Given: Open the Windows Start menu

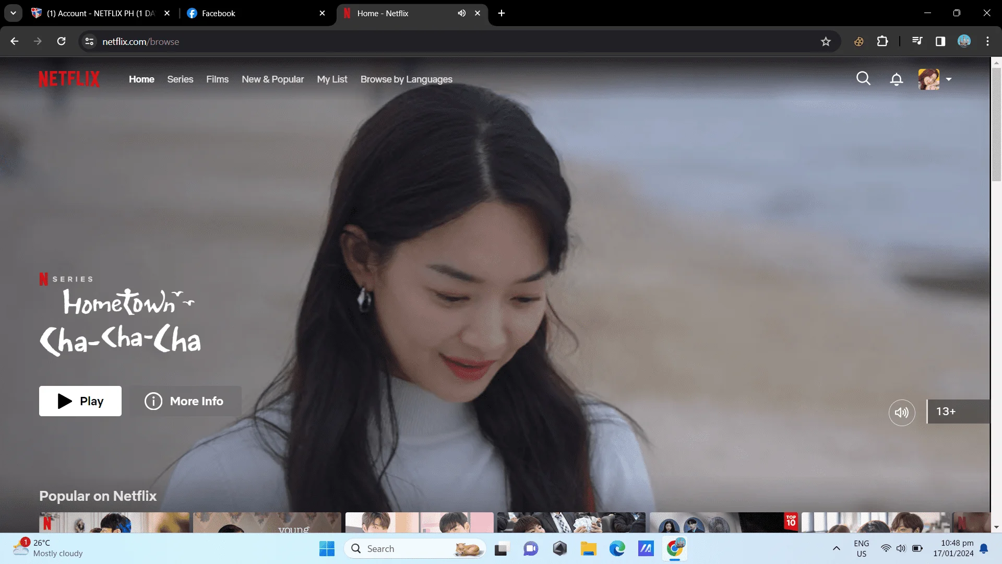Looking at the screenshot, I should click(327, 549).
